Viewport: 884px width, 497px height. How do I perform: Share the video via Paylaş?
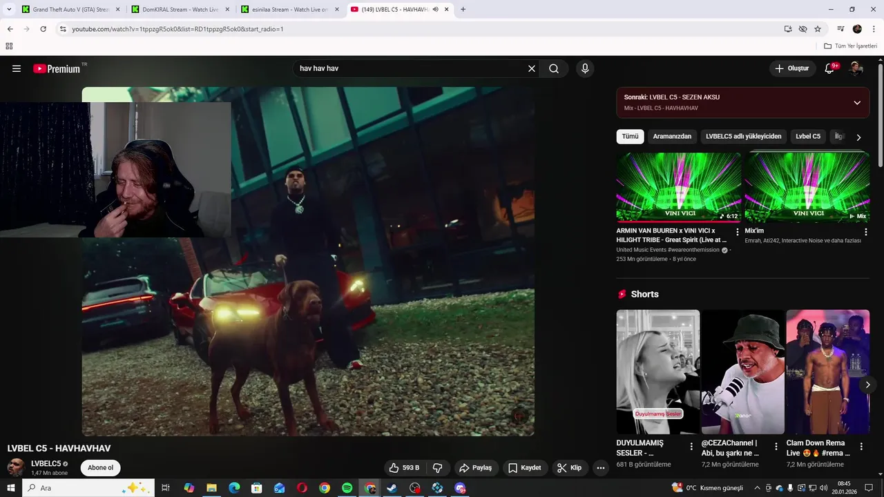(x=476, y=467)
